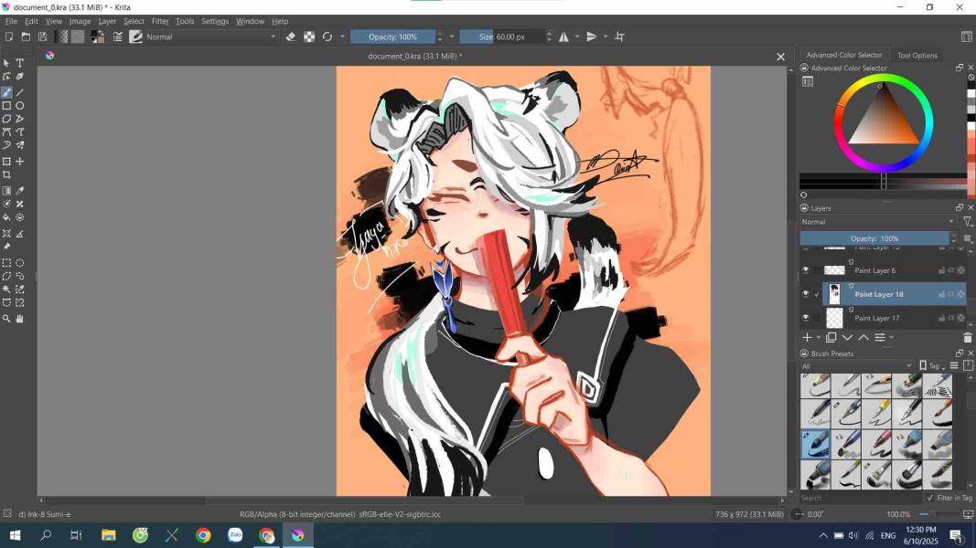Add a new paint layer with plus
This screenshot has width=976, height=548.
[x=808, y=337]
